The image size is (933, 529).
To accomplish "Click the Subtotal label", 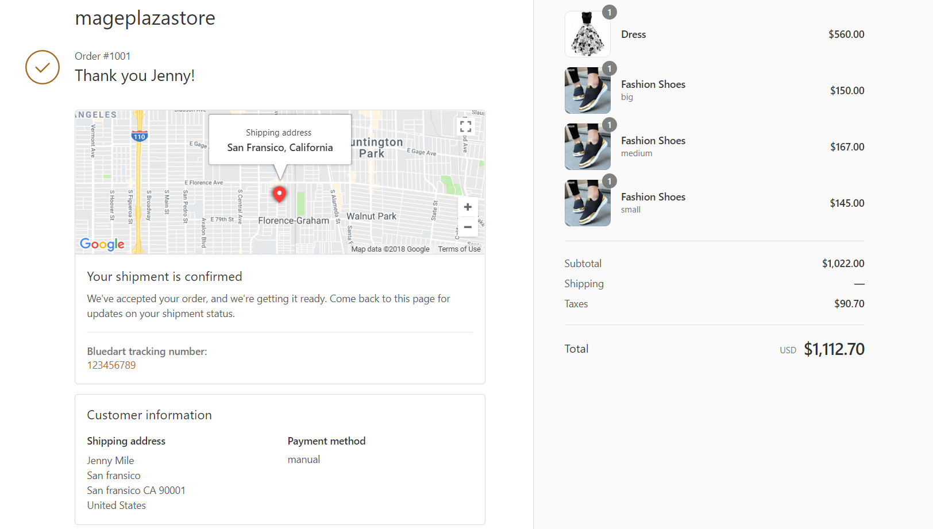I will click(x=583, y=264).
